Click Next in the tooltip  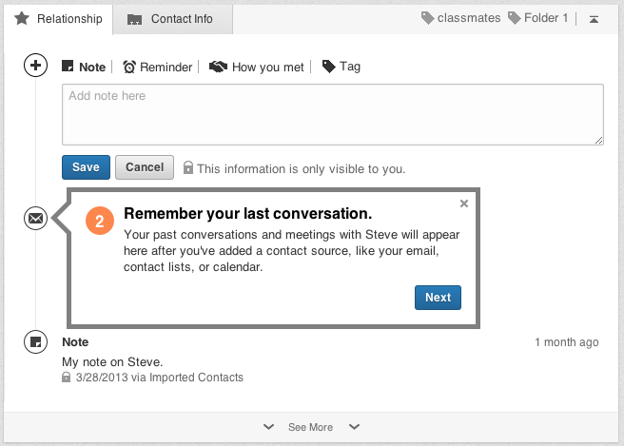coord(438,297)
